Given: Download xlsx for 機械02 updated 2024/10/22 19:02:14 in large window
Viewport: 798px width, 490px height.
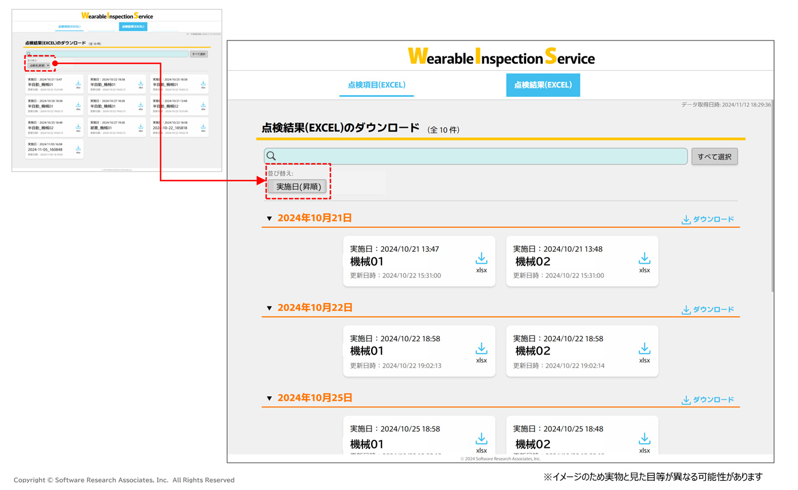Looking at the screenshot, I should (645, 352).
